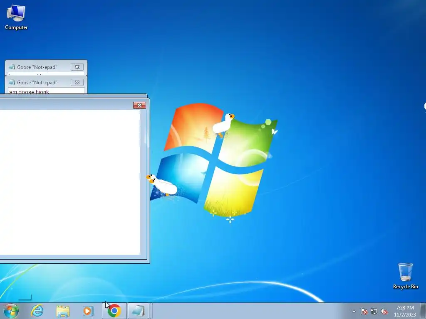Viewport: 426px width, 319px height.
Task: Click the Show Desktop button strip
Action: (x=423, y=311)
